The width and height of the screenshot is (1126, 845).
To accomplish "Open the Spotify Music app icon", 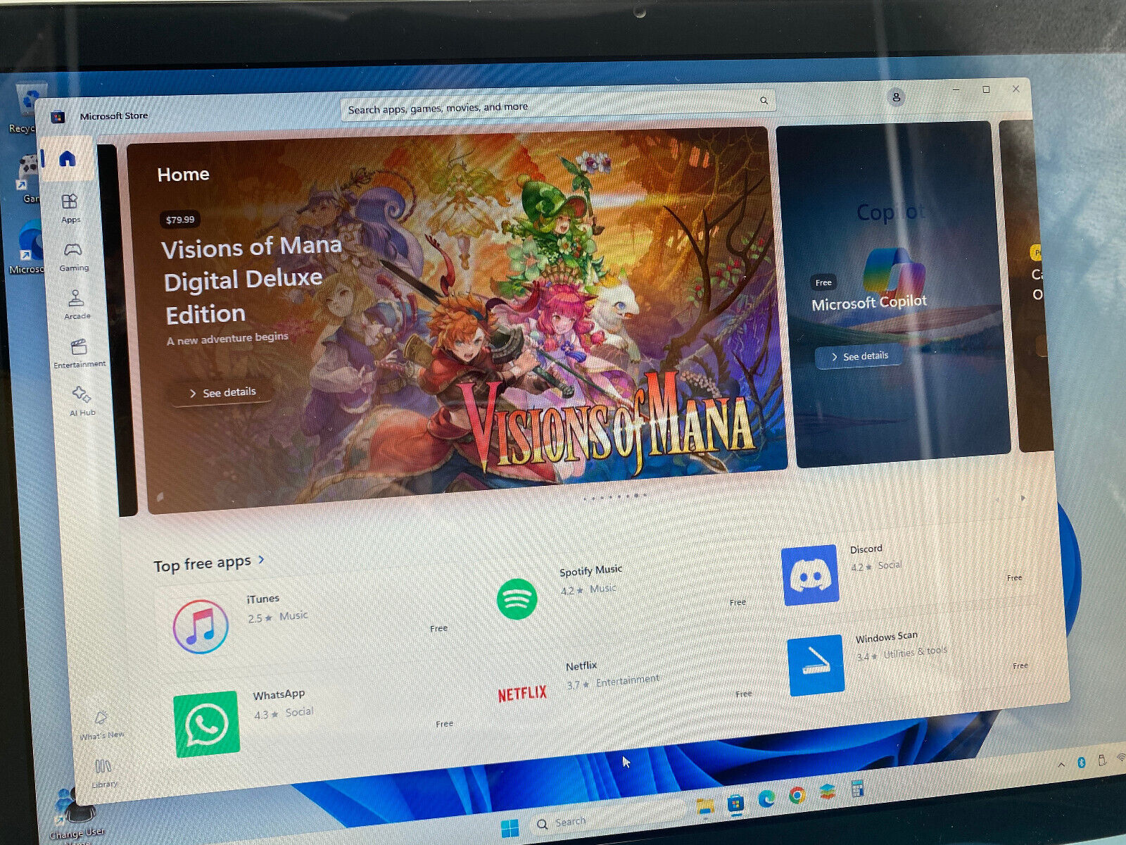I will click(x=517, y=599).
